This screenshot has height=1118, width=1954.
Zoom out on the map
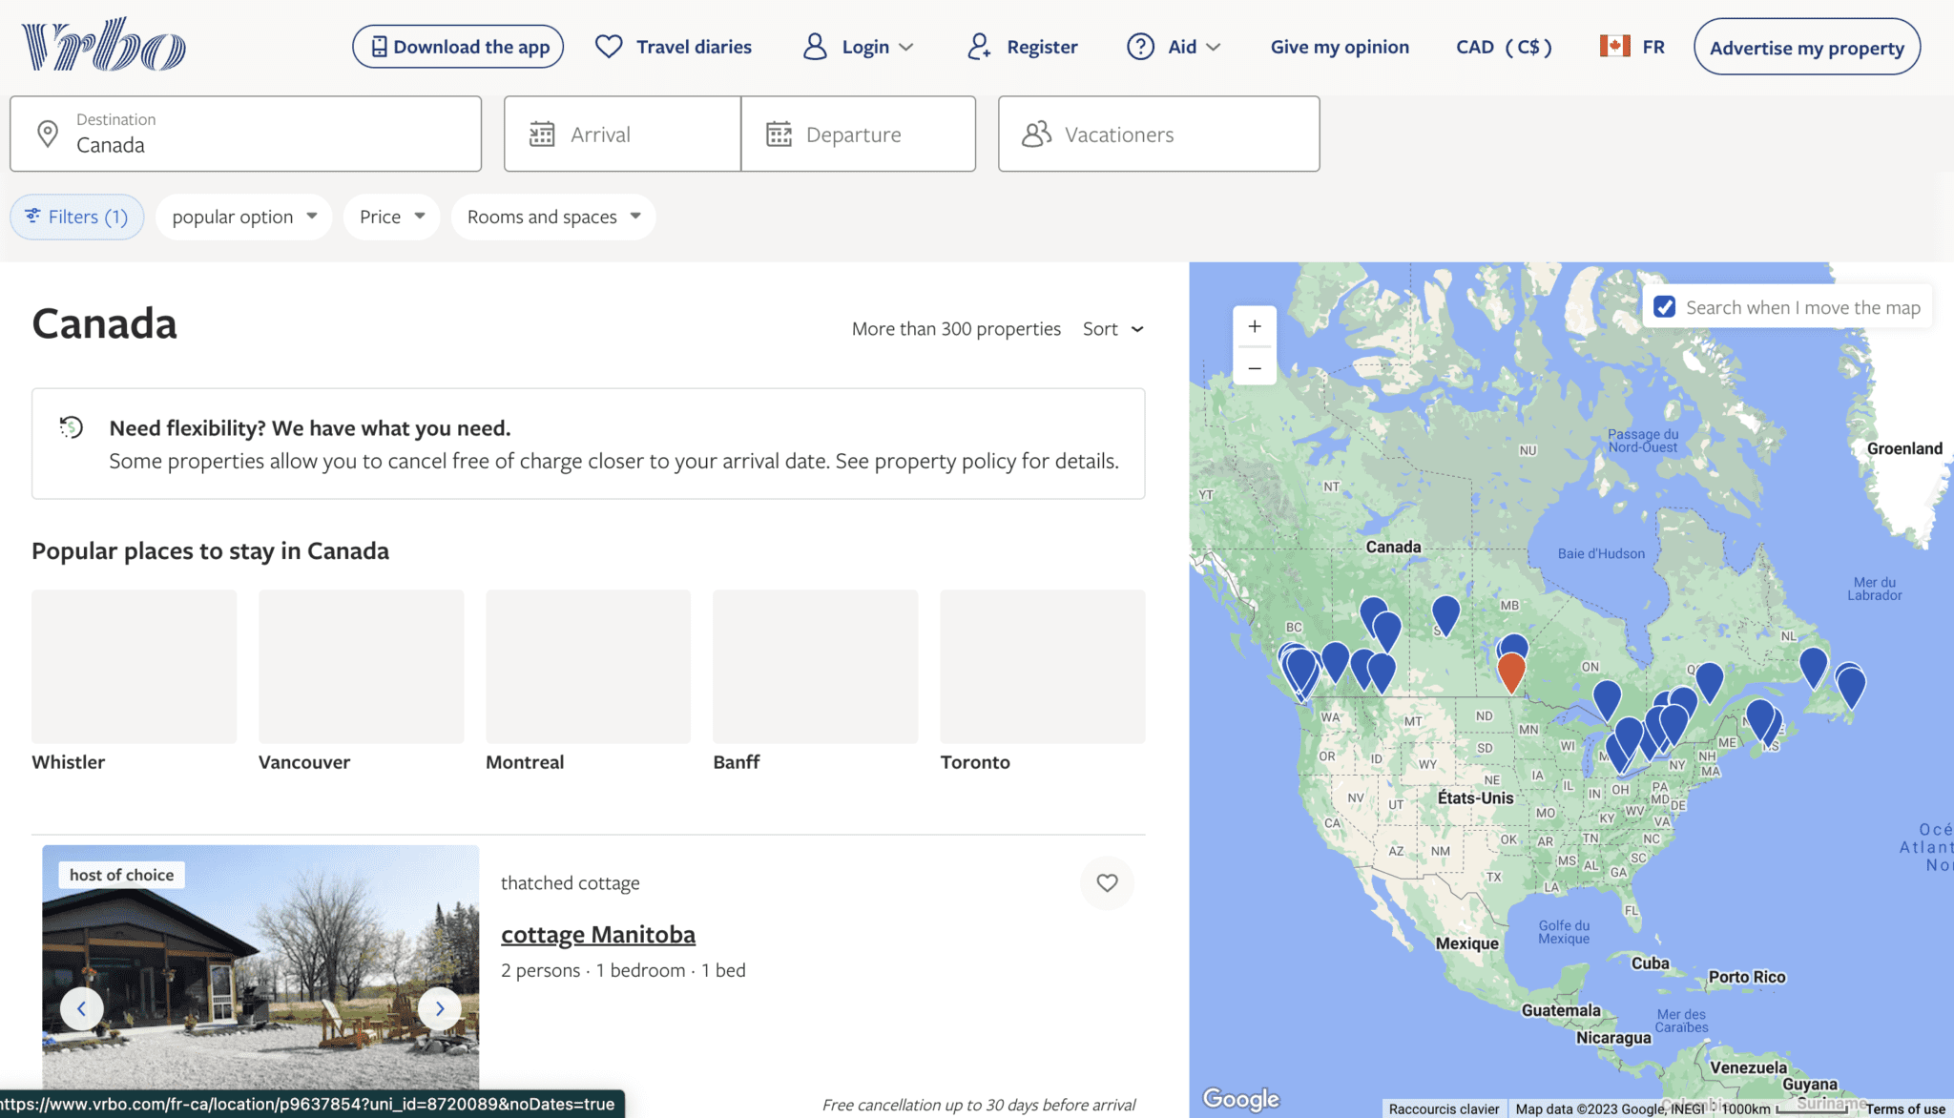(x=1255, y=367)
